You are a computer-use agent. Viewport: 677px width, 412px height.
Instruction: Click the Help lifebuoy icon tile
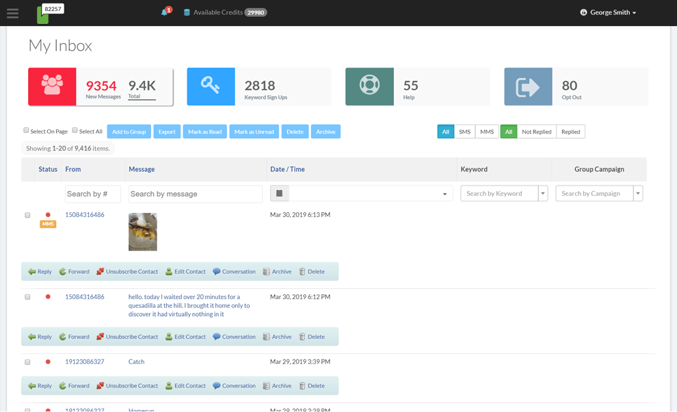coord(369,86)
